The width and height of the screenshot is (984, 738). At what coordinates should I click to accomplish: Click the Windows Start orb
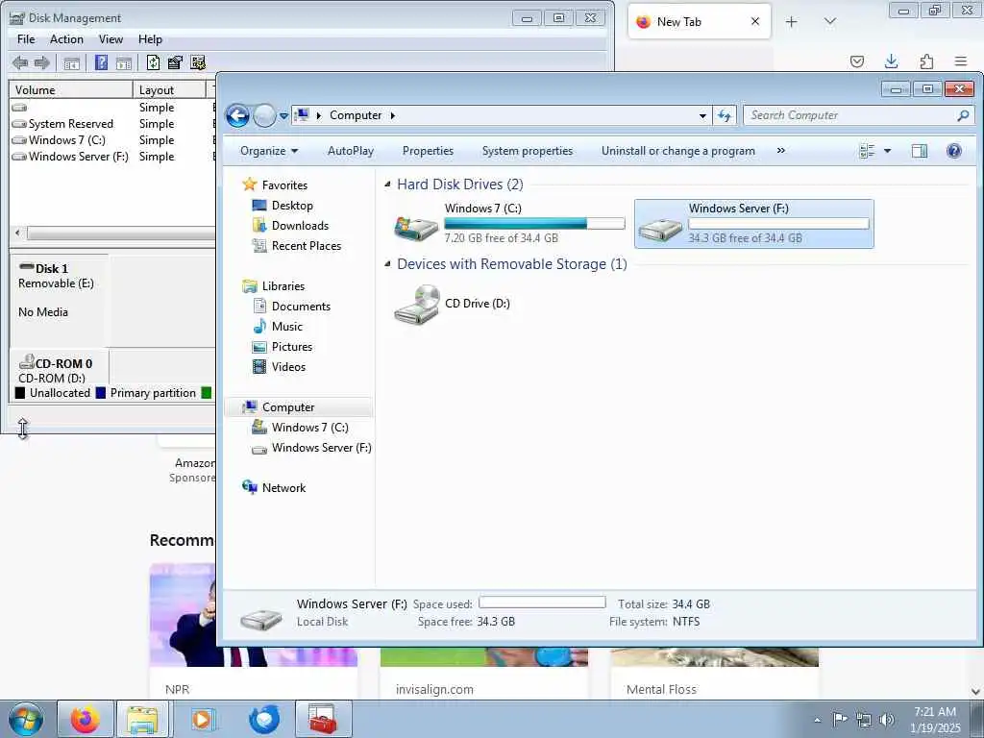click(x=26, y=719)
